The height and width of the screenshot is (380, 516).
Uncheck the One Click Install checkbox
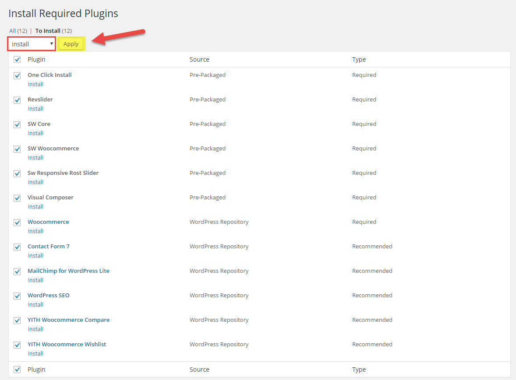(x=17, y=76)
